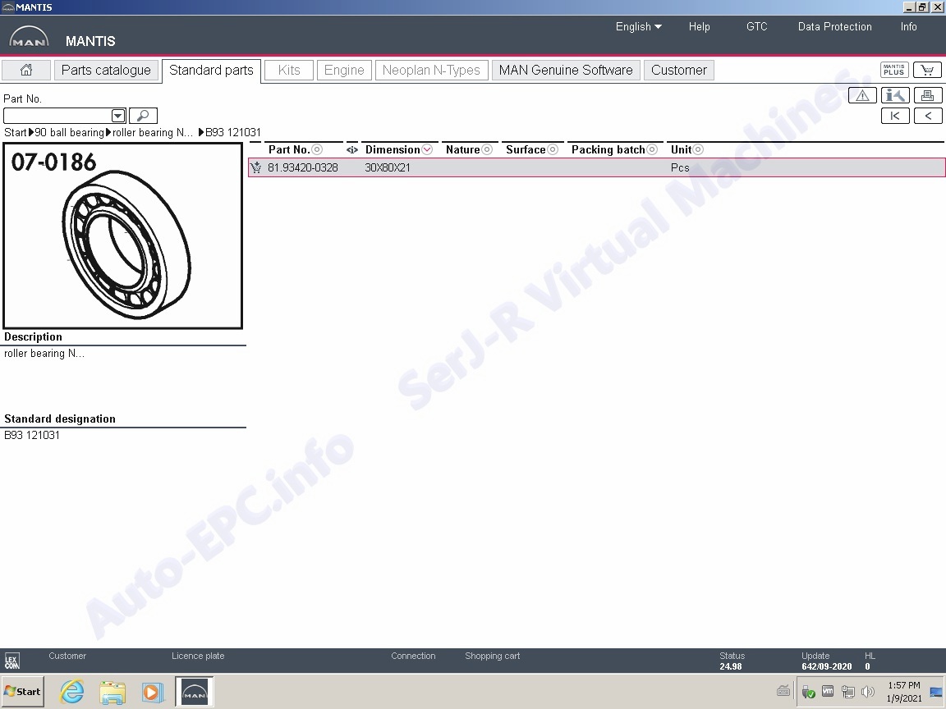
Task: Click the warning triangle icon
Action: (x=862, y=95)
